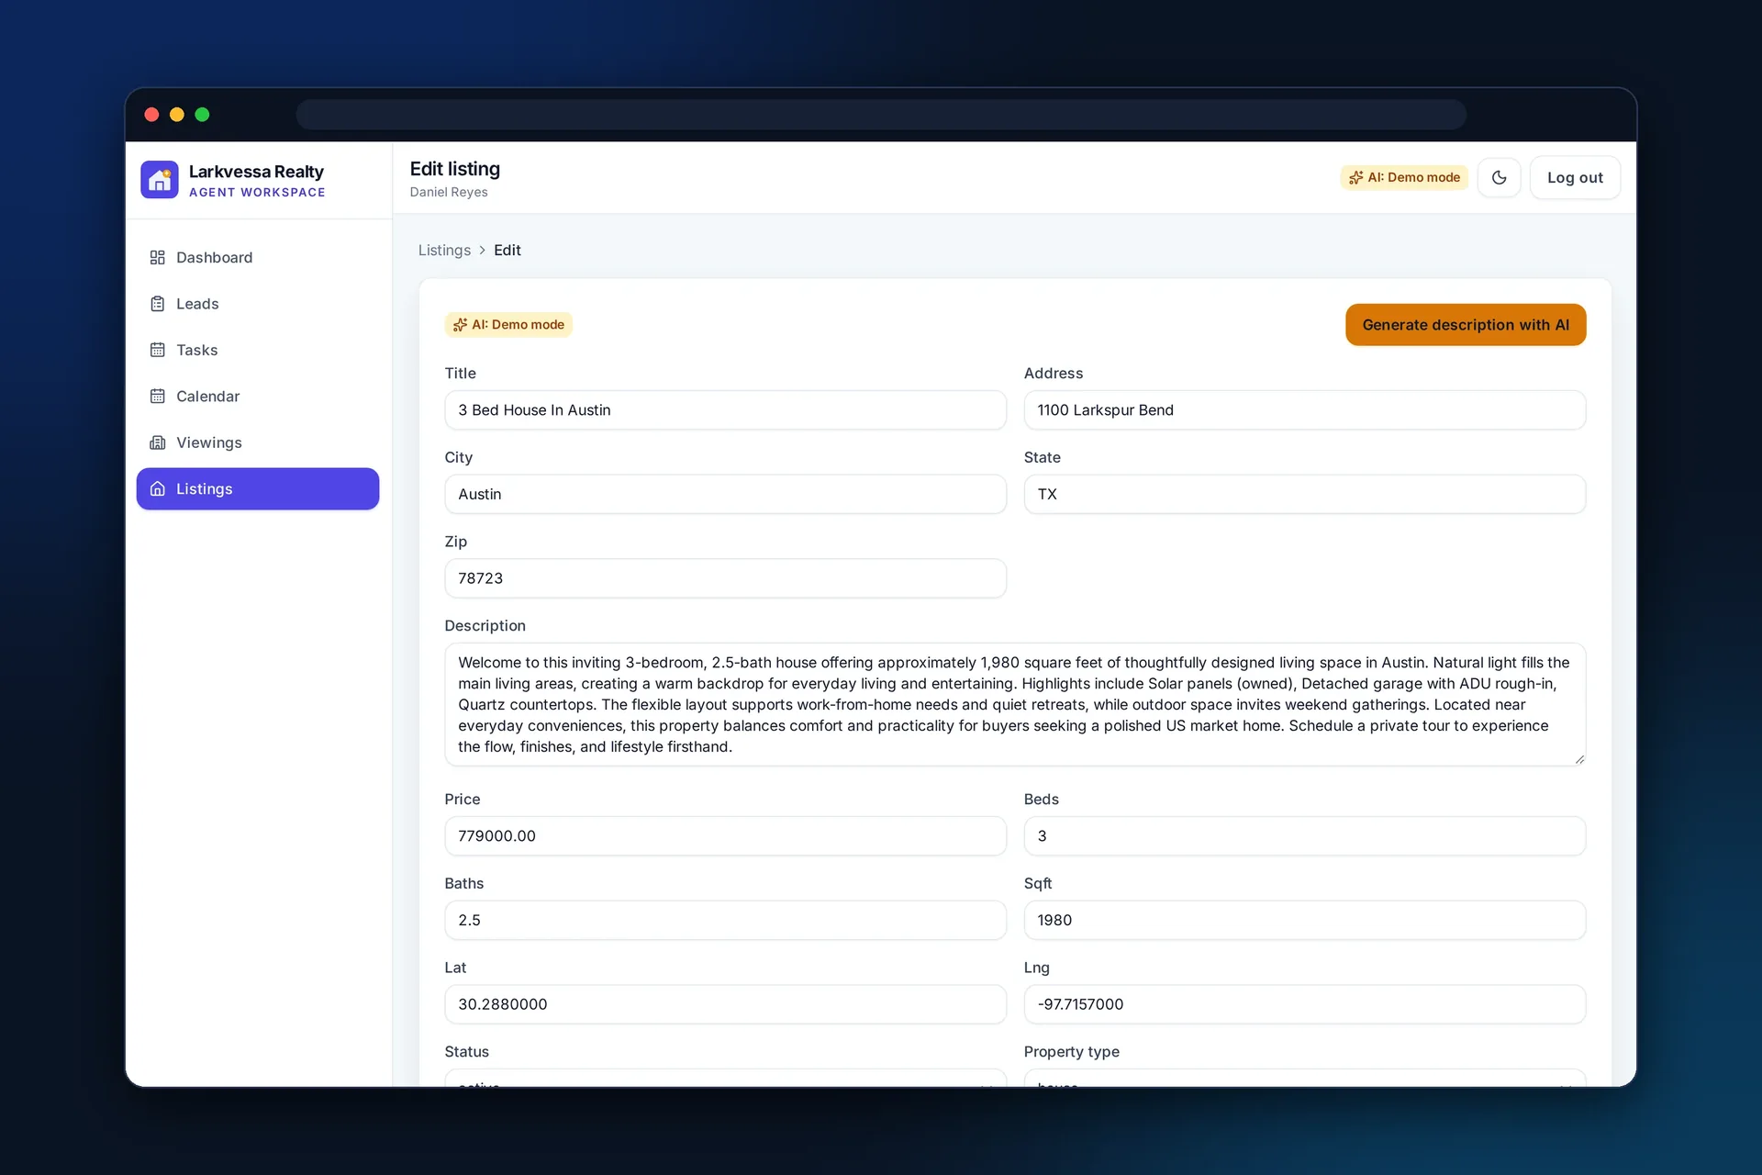Select the Listings menu item

coord(258,489)
